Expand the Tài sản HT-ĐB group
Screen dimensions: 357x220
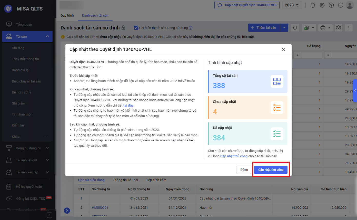pos(47,160)
